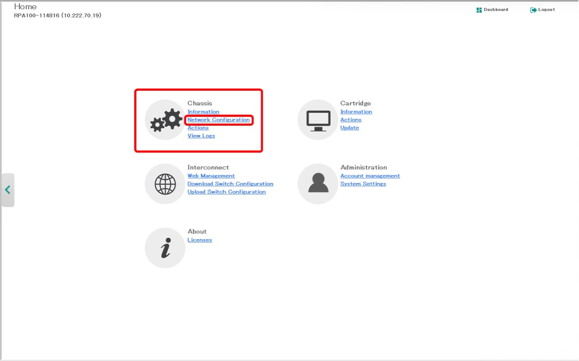Go to Chassis Actions
Viewport: 579px width, 361px height.
[198, 128]
